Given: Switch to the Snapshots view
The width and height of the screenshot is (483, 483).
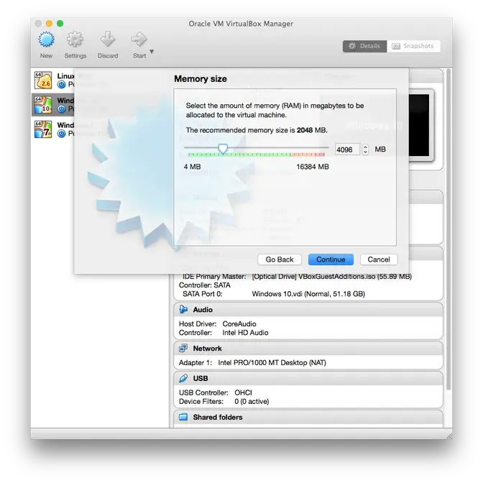Looking at the screenshot, I should 413,46.
